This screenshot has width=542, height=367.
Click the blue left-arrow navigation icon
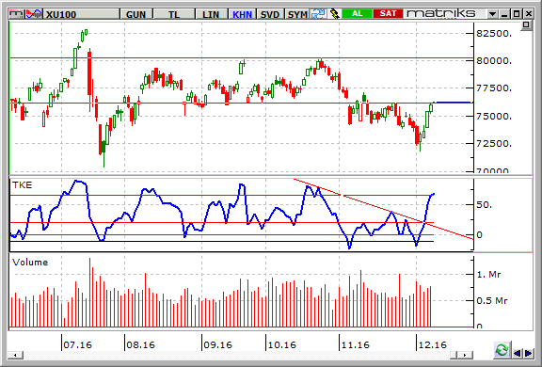tap(518, 353)
